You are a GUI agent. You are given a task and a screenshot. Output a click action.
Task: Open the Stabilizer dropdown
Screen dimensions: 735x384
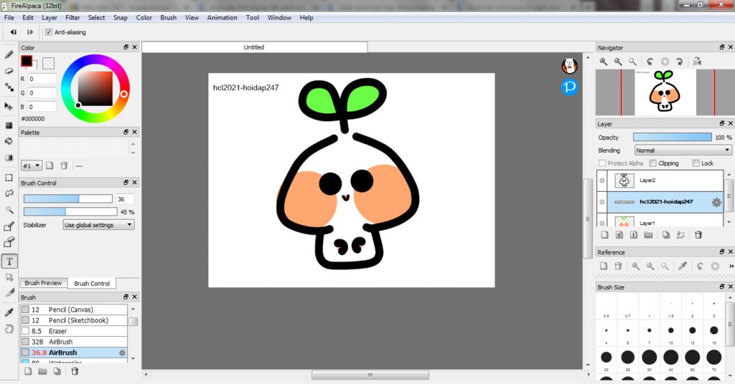click(98, 225)
